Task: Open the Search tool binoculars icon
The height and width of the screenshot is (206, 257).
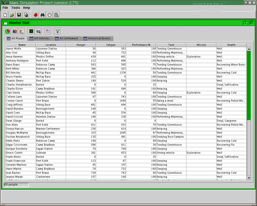Action: [x=42, y=15]
